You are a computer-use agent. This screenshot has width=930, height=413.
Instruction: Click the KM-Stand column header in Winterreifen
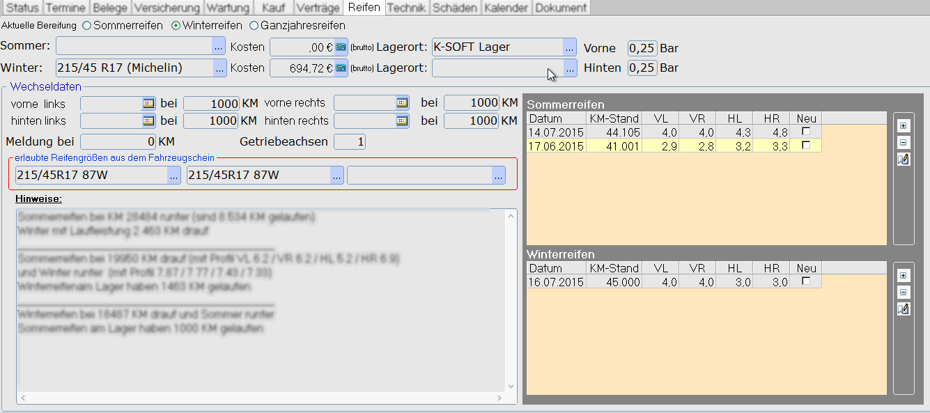point(614,268)
